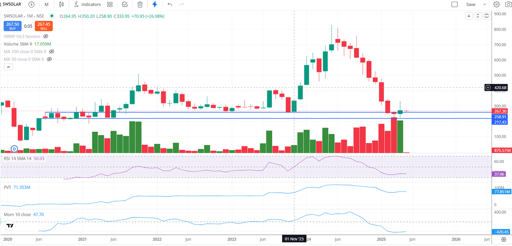
Task: Open indicator templates grid icon
Action: pos(110,4)
